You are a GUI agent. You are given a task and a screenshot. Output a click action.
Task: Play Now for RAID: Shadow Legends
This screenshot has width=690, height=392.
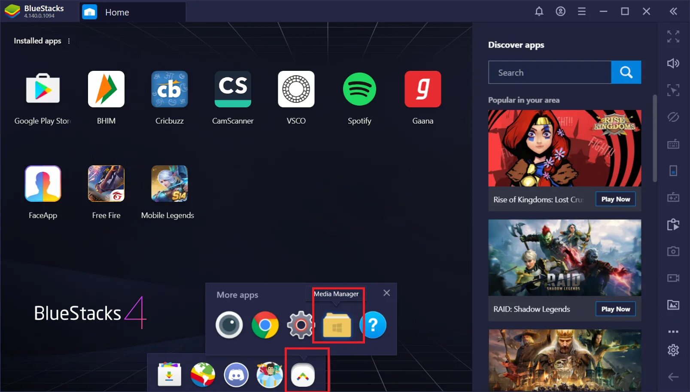click(615, 309)
